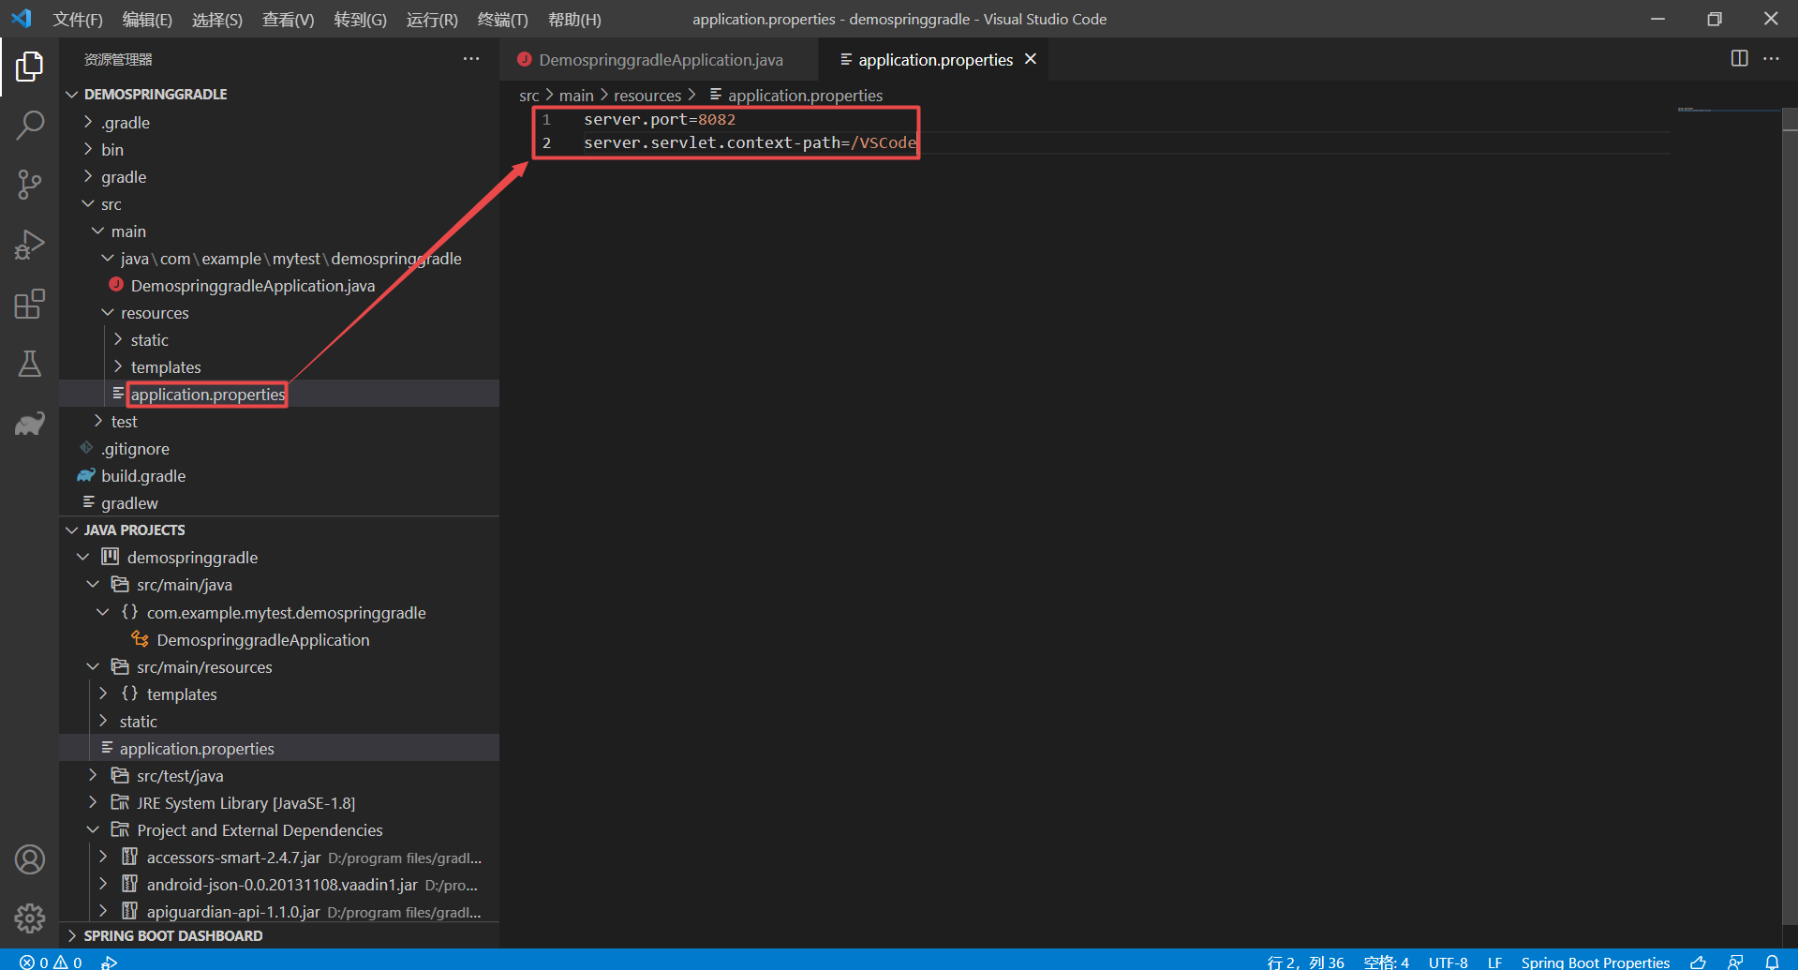This screenshot has width=1798, height=970.
Task: Expand the gradle folder in explorer
Action: click(279, 176)
